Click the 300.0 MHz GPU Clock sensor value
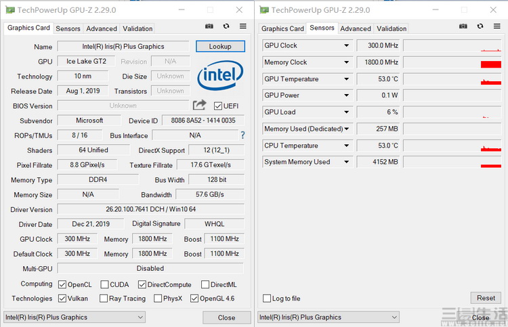Screen dimensions: 508x327 [x=378, y=45]
